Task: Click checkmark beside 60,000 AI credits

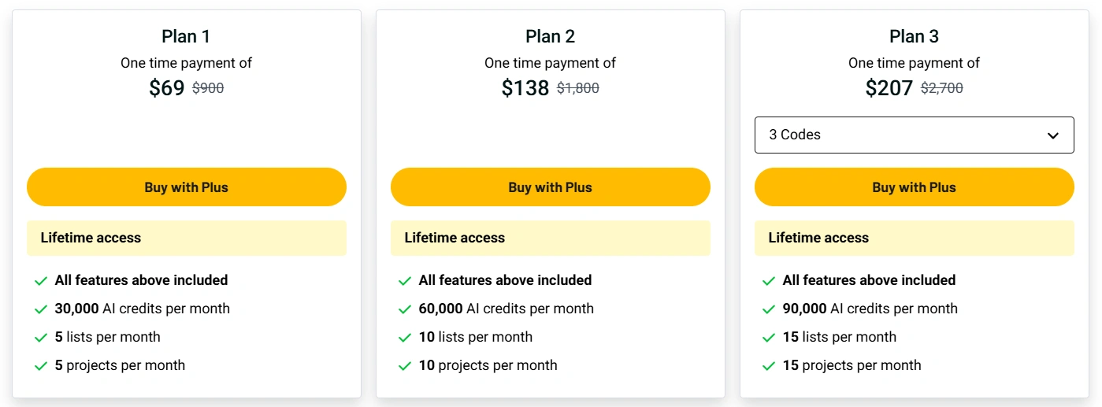Action: [x=405, y=309]
